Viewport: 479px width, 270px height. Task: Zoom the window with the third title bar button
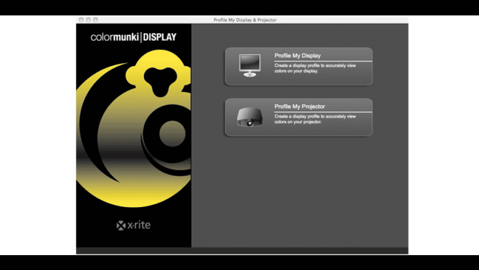tap(95, 20)
